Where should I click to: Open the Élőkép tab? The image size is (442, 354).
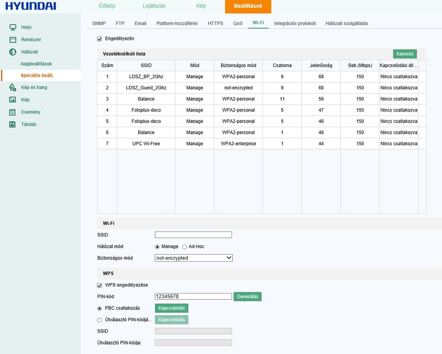pos(107,6)
